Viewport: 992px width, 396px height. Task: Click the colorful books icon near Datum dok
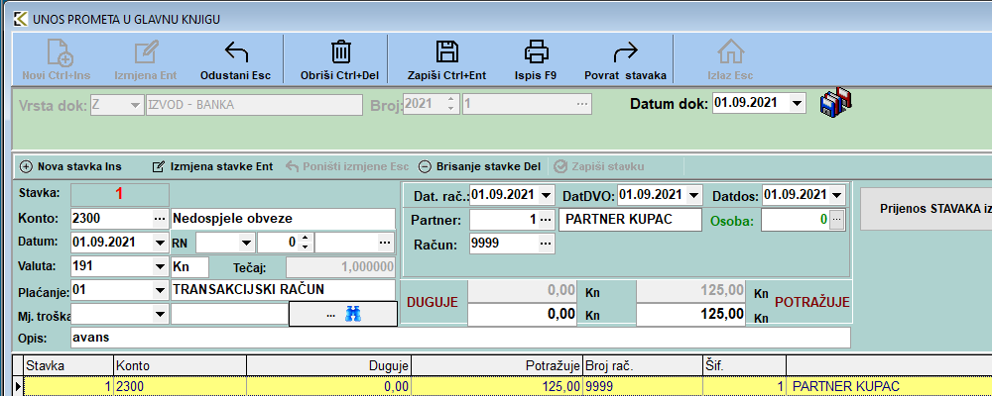click(835, 102)
